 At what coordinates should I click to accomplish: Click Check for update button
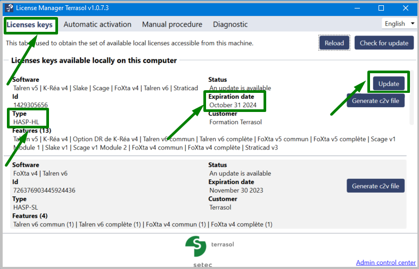tap(384, 43)
